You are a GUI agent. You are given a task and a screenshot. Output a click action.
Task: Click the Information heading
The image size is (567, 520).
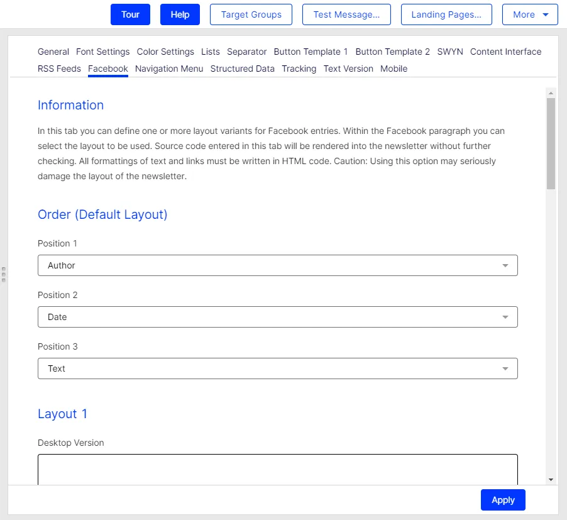(x=70, y=105)
